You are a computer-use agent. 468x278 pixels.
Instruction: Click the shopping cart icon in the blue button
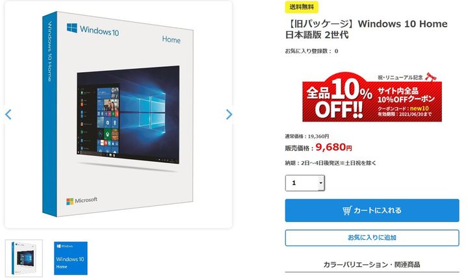(347, 210)
